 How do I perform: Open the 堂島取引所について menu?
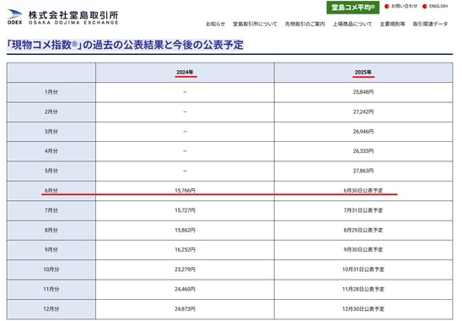coord(255,24)
